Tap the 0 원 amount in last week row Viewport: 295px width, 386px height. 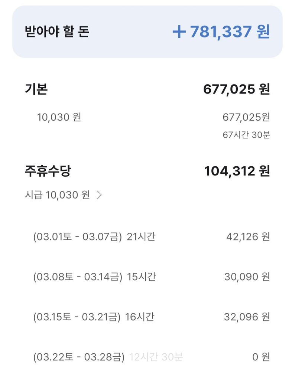[x=261, y=357]
